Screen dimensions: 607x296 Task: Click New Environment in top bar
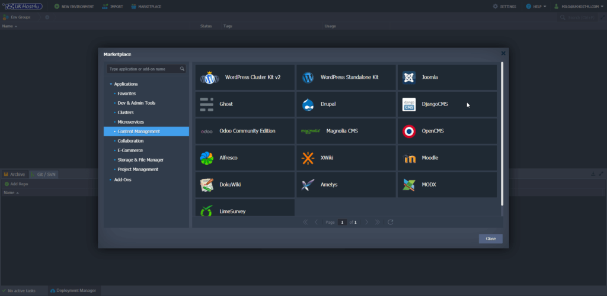pos(74,7)
